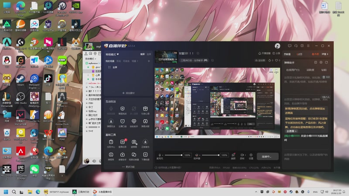Viewport: 349px width, 196px height.
Task: Open 设置 settings in the bottom control bar
Action: click(x=251, y=156)
